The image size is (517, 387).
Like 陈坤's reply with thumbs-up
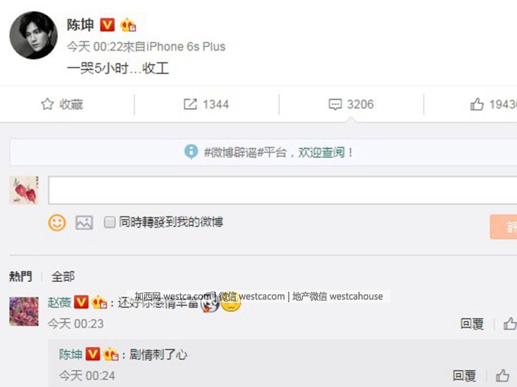(502, 375)
